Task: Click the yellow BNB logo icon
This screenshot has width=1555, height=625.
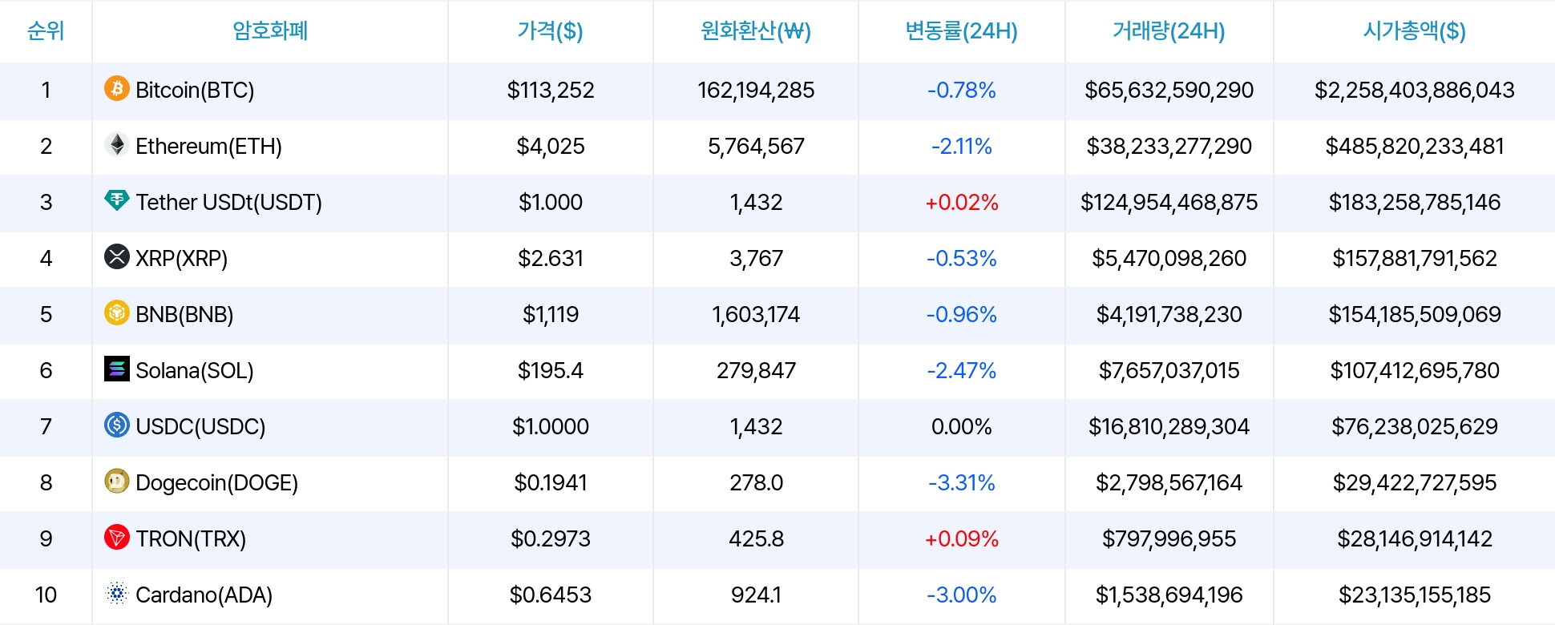Action: pos(117,312)
